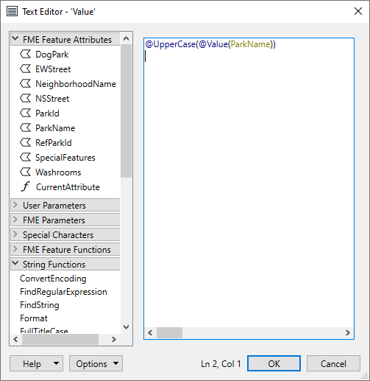Click the Cancel button
The width and height of the screenshot is (370, 381).
[x=333, y=363]
